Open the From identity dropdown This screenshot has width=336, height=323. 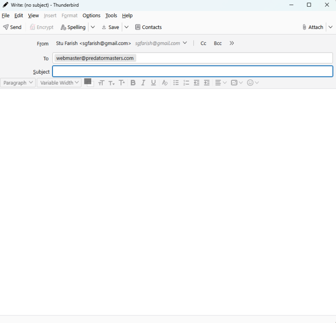pyautogui.click(x=185, y=43)
